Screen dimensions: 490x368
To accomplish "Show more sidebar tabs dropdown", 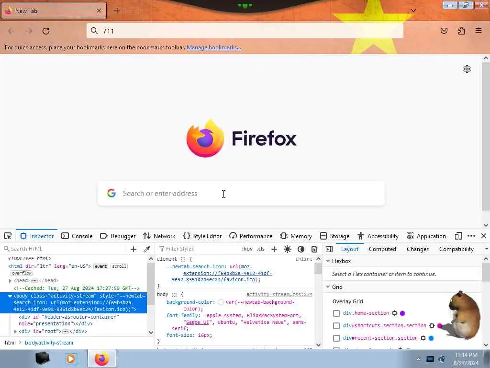I will coord(486,249).
